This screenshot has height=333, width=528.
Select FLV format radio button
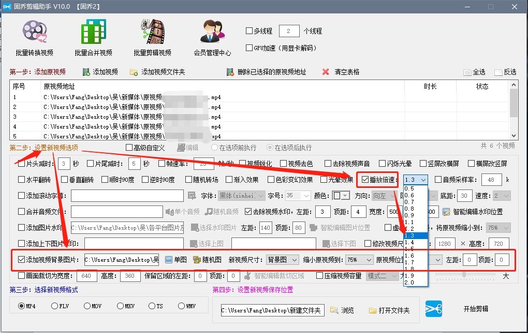[x=54, y=306]
